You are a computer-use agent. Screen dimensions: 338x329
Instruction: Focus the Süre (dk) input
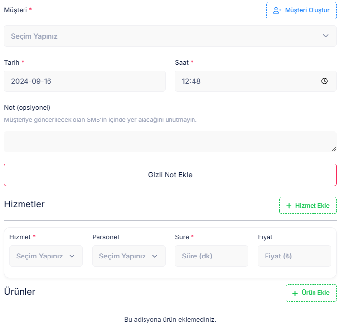click(212, 256)
